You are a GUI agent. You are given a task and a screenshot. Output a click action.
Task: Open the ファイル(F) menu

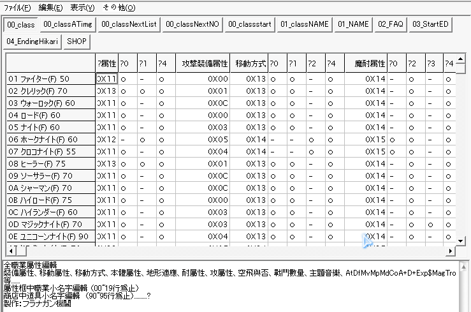click(17, 8)
